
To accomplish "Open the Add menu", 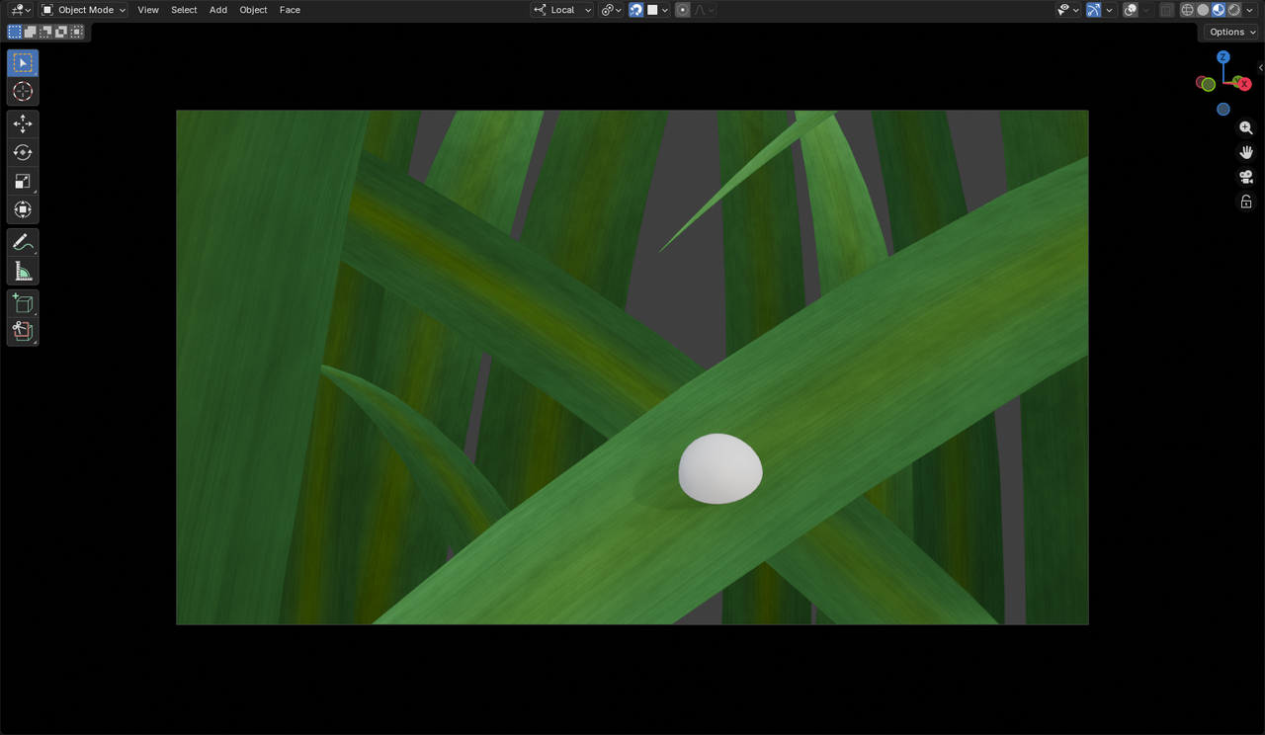I will (217, 10).
